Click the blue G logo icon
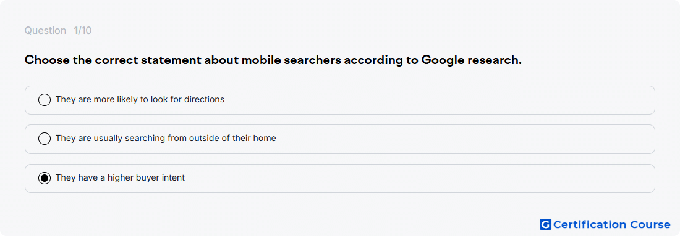Screen dimensions: 680x236 545,224
